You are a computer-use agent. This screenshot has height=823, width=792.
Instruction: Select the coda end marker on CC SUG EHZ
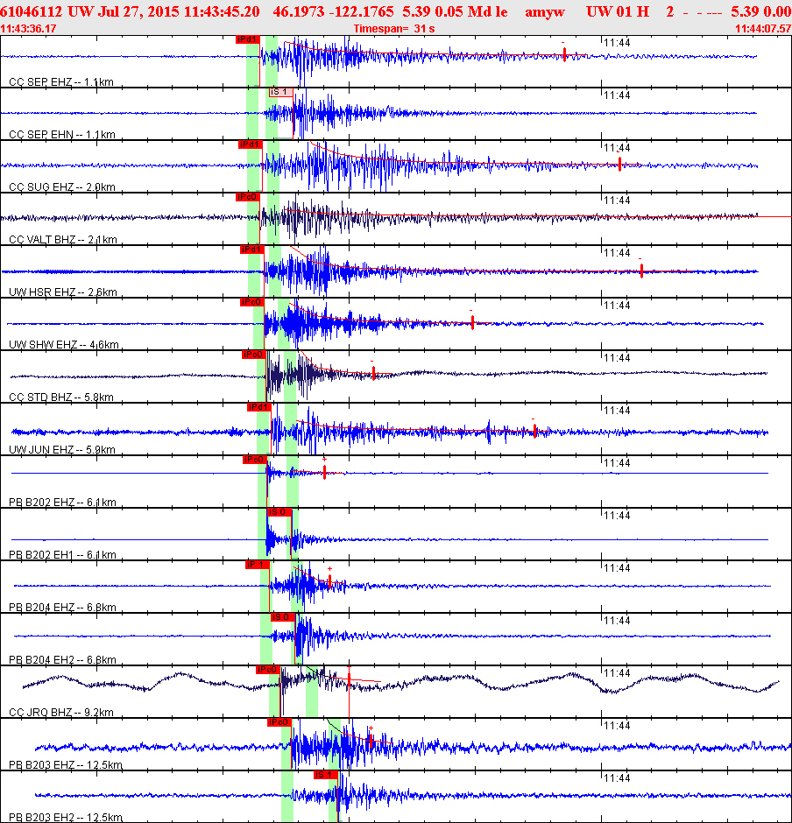click(x=619, y=165)
